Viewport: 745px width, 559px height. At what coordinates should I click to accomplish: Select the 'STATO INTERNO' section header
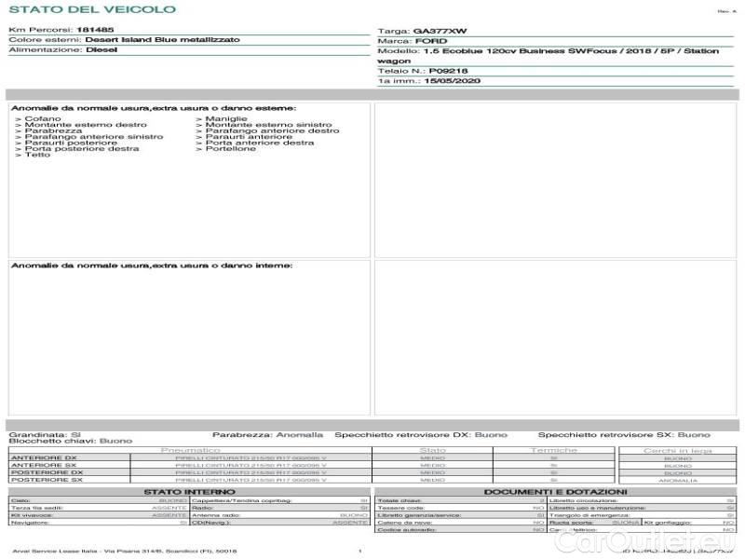tap(190, 492)
